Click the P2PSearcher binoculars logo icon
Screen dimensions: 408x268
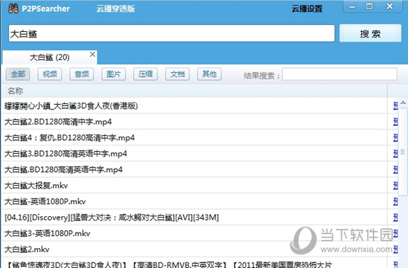[14, 8]
